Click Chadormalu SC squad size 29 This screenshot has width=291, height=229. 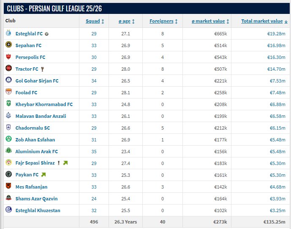pyautogui.click(x=94, y=128)
